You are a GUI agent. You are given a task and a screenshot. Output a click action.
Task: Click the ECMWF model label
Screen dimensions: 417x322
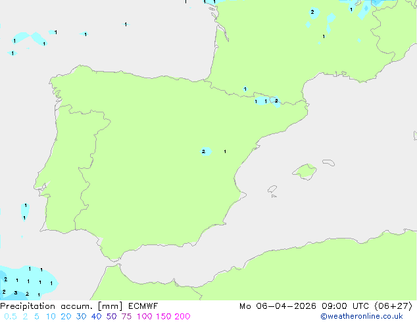143,306
